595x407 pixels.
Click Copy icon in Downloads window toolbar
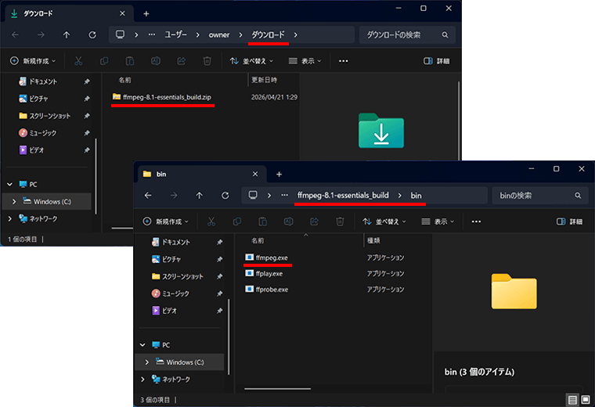104,61
